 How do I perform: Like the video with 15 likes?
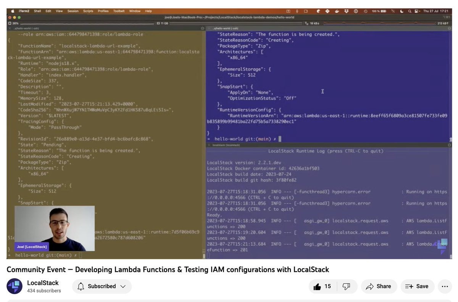(323, 286)
